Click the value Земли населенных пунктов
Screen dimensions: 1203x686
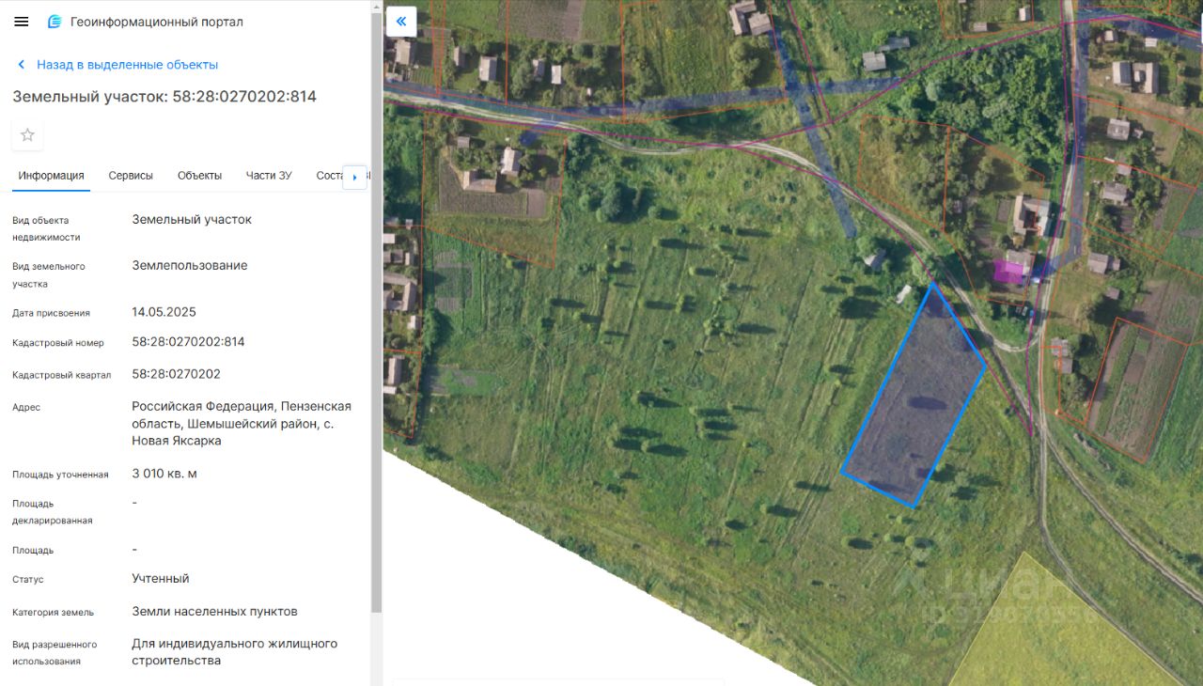tap(214, 612)
